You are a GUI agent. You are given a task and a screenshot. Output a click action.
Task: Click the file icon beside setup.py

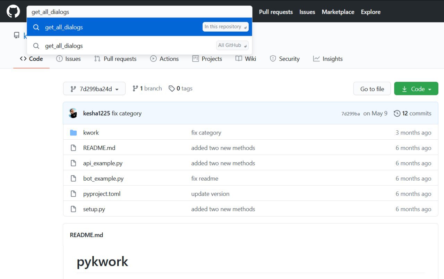[x=73, y=209]
